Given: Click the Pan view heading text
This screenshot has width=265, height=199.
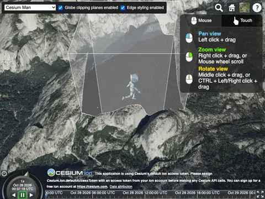Looking at the screenshot, I should click(210, 34).
